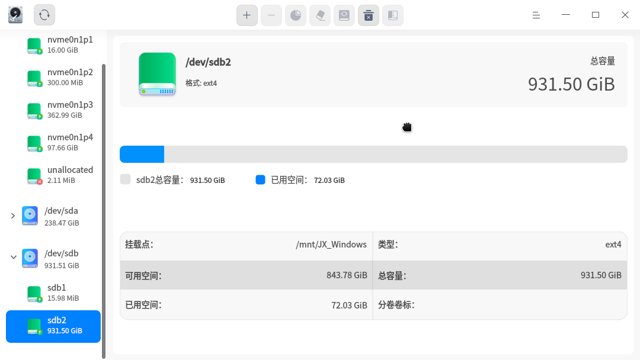Select the /dev/sdb disk row
Screen dimensions: 640x360
pyautogui.click(x=53, y=259)
